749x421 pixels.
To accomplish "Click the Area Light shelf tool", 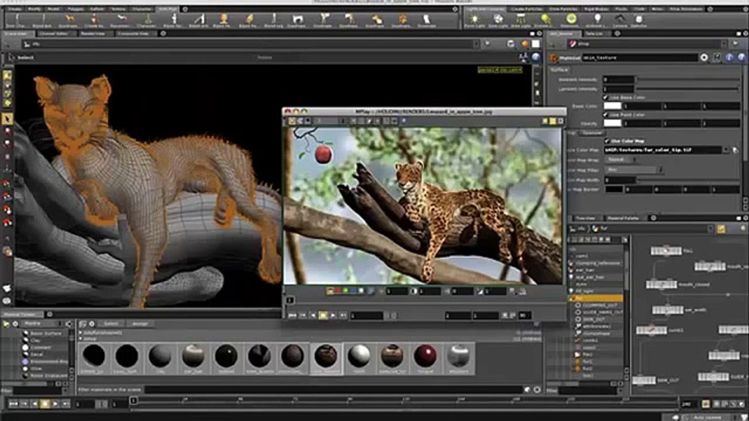I will (x=521, y=19).
